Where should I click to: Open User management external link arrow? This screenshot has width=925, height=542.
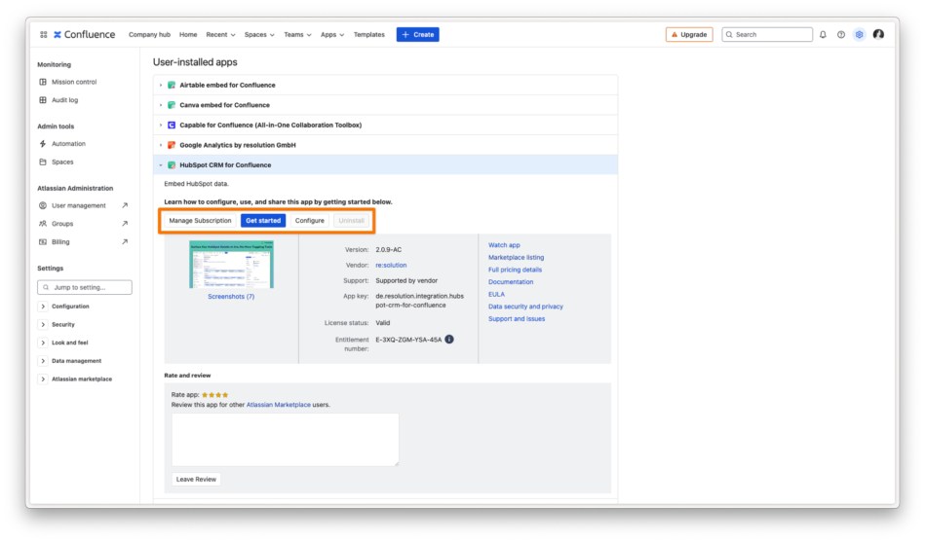[x=125, y=205]
